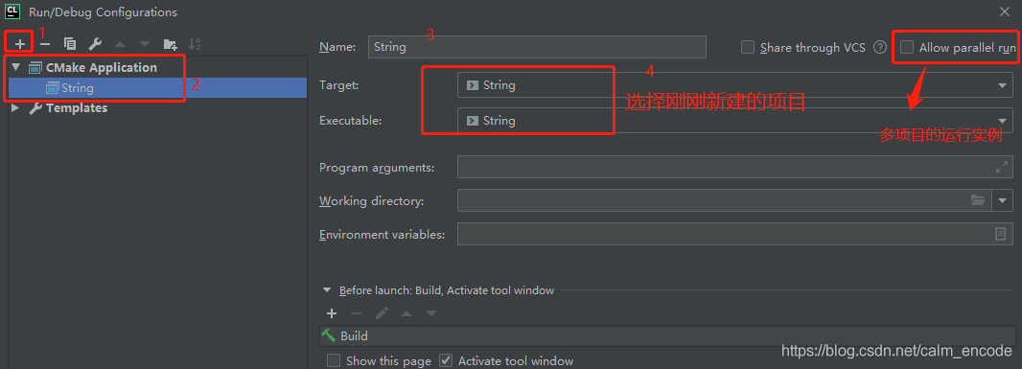Remove configuration with the minus icon
1022x369 pixels.
pyautogui.click(x=45, y=44)
